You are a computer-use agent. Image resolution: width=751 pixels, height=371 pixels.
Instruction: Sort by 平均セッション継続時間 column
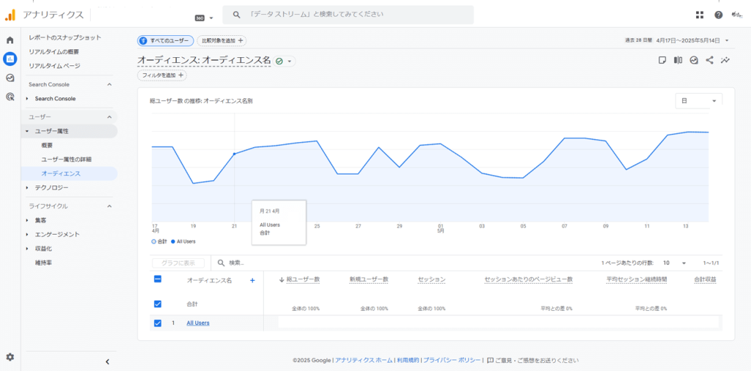pyautogui.click(x=637, y=279)
